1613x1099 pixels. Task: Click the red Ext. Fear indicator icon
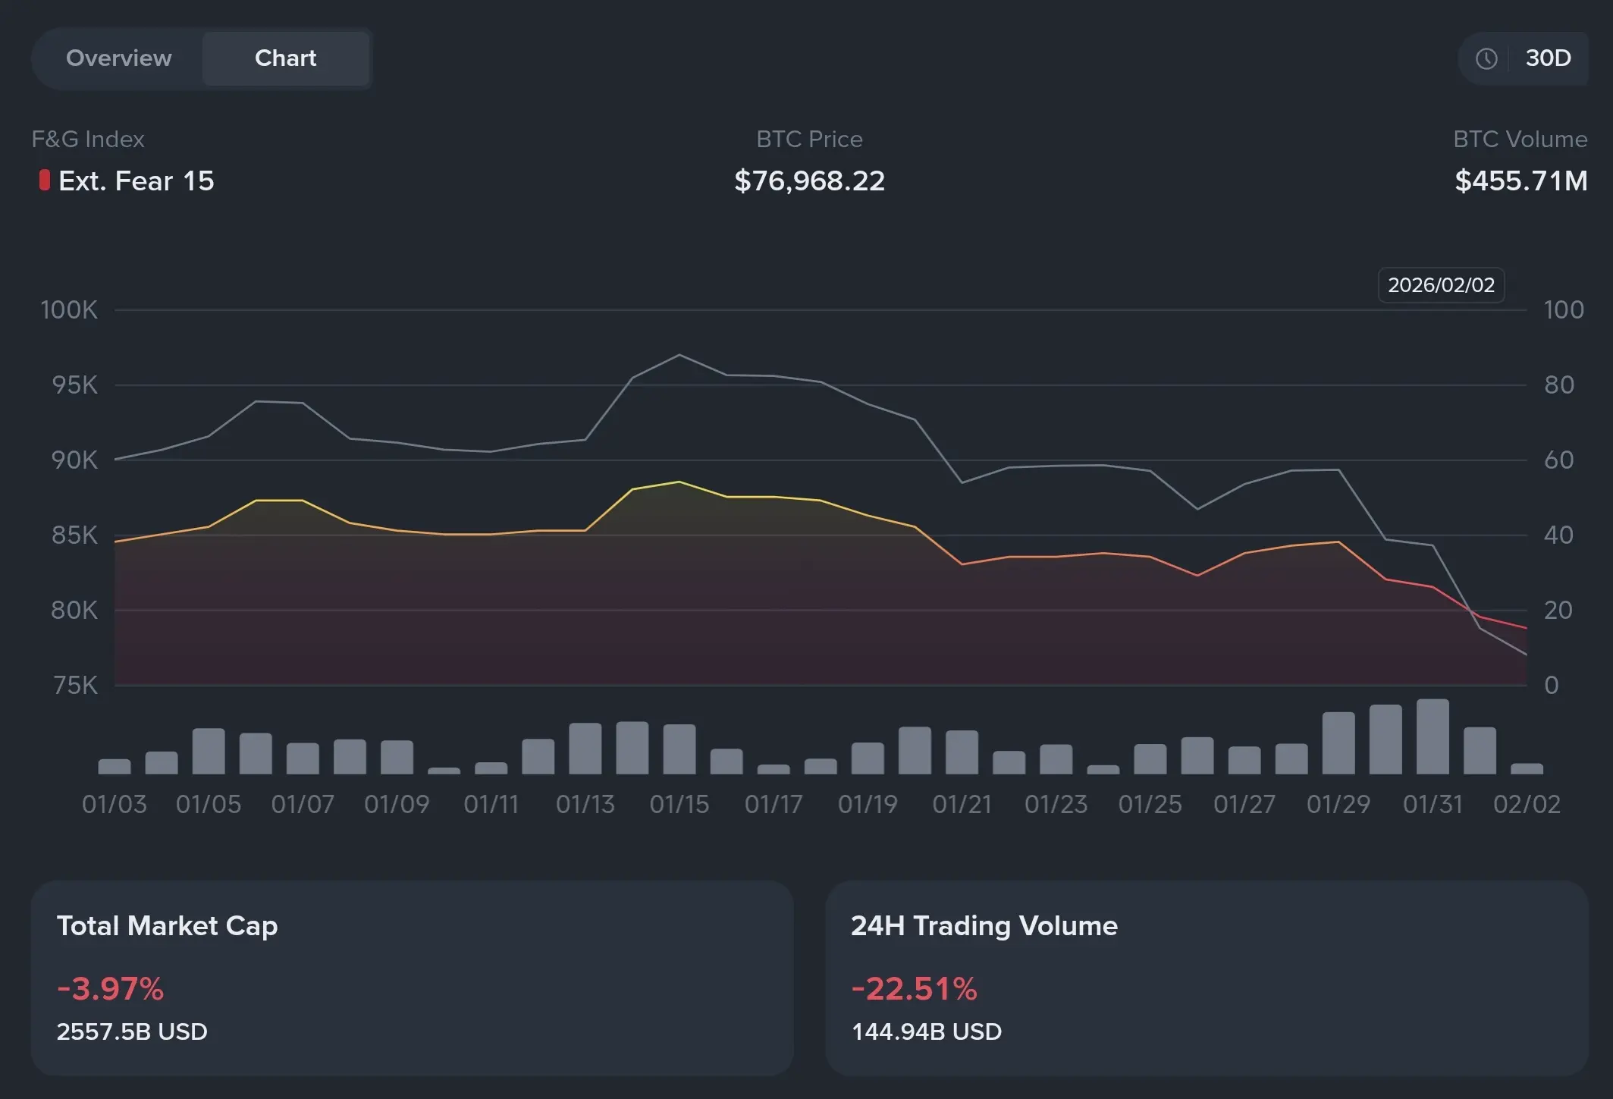click(45, 181)
